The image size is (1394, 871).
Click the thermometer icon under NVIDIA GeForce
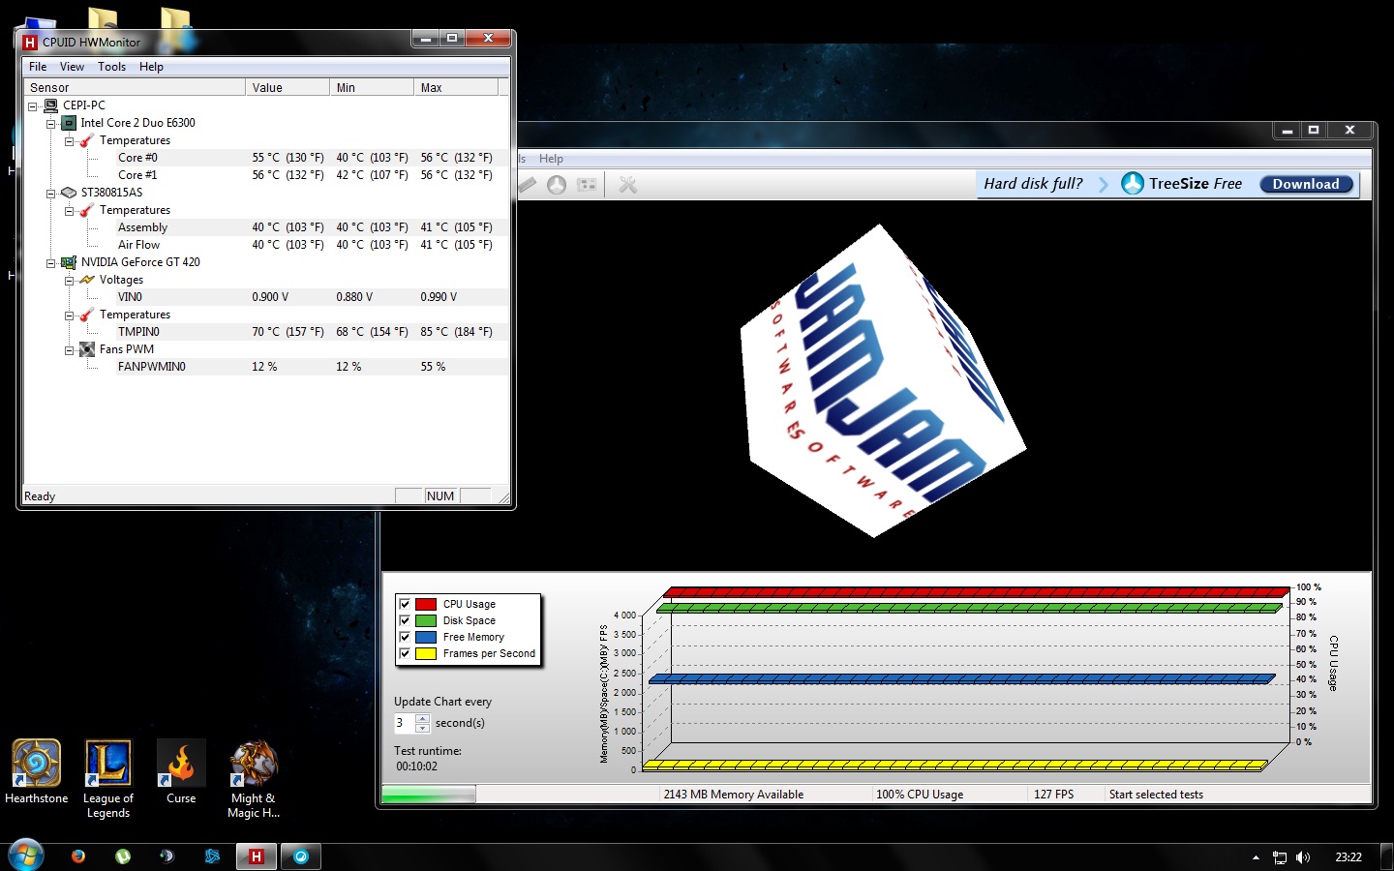(x=87, y=315)
